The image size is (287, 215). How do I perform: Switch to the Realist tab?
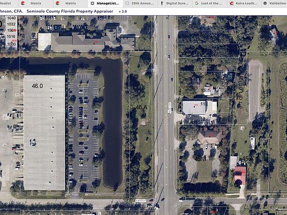point(5,3)
